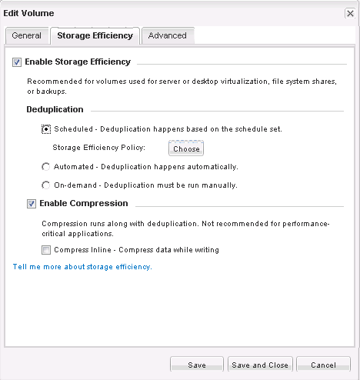Open the Advanced tab
Image resolution: width=360 pixels, height=380 pixels.
point(168,35)
